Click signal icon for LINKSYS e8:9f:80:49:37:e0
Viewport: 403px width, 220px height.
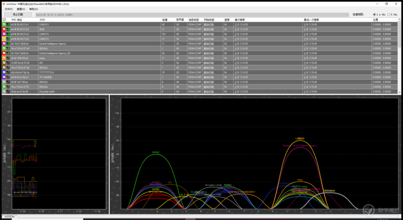tap(8, 39)
